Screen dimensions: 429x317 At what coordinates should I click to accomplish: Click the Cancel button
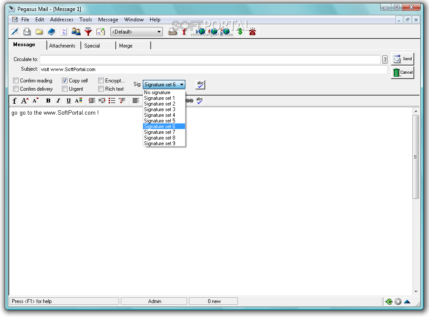pyautogui.click(x=402, y=72)
